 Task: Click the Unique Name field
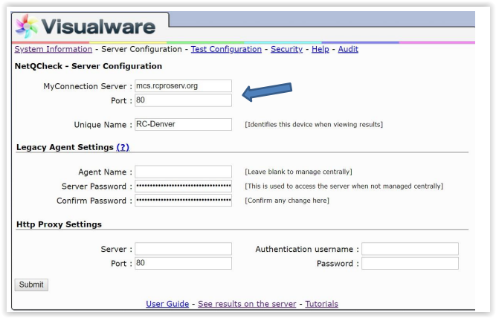[x=183, y=124]
